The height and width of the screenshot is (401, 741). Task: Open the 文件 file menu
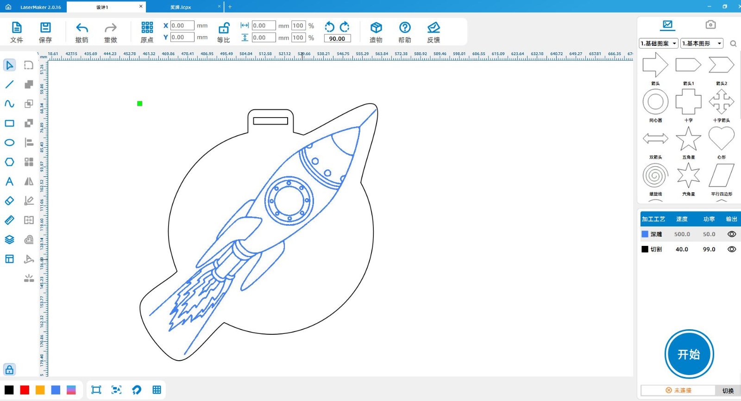(x=17, y=28)
